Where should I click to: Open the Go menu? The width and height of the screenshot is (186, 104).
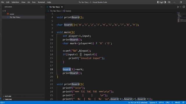pos(29,2)
